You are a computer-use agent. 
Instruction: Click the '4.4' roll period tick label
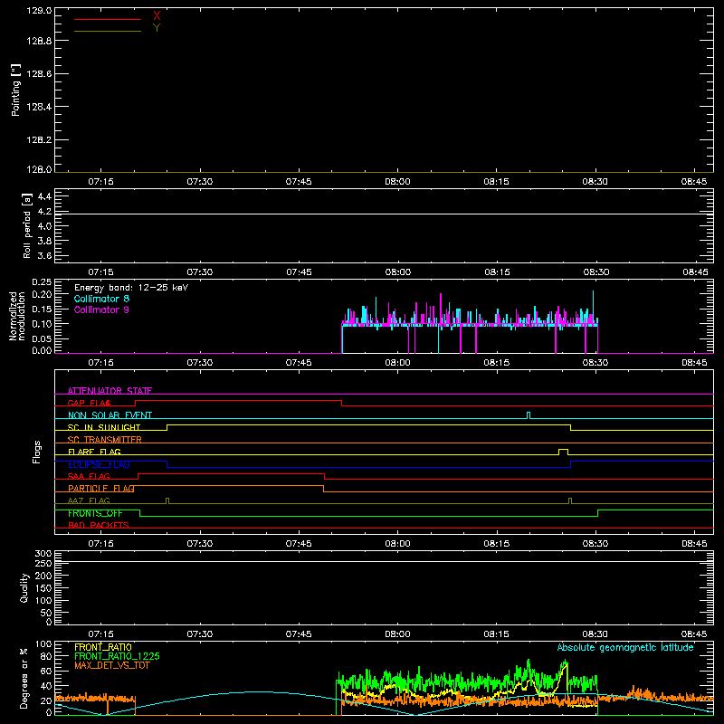[44, 197]
